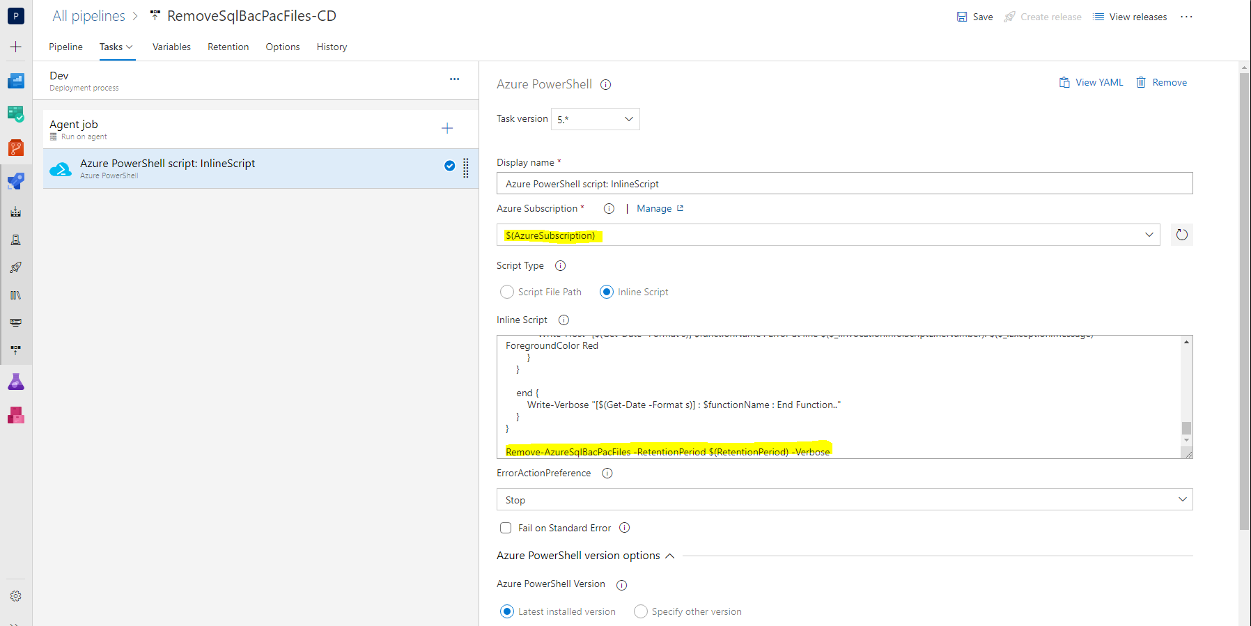Click info icon next to Script Type
This screenshot has width=1251, height=626.
pyautogui.click(x=560, y=265)
